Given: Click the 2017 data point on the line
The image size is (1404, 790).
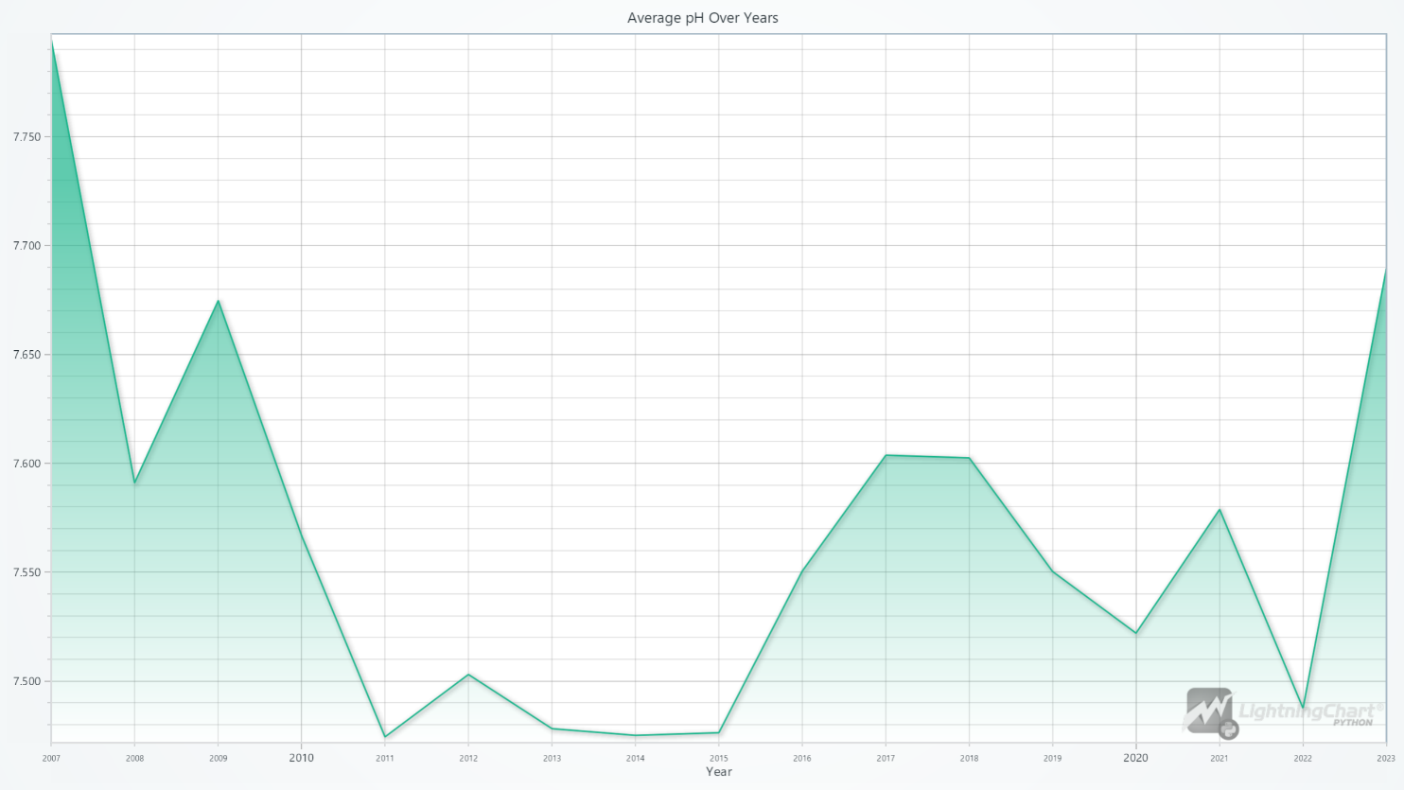Looking at the screenshot, I should pyautogui.click(x=886, y=455).
